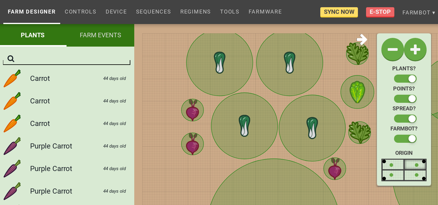The image size is (438, 205).
Task: Select the top-left bok choy plant on map
Action: point(219,63)
